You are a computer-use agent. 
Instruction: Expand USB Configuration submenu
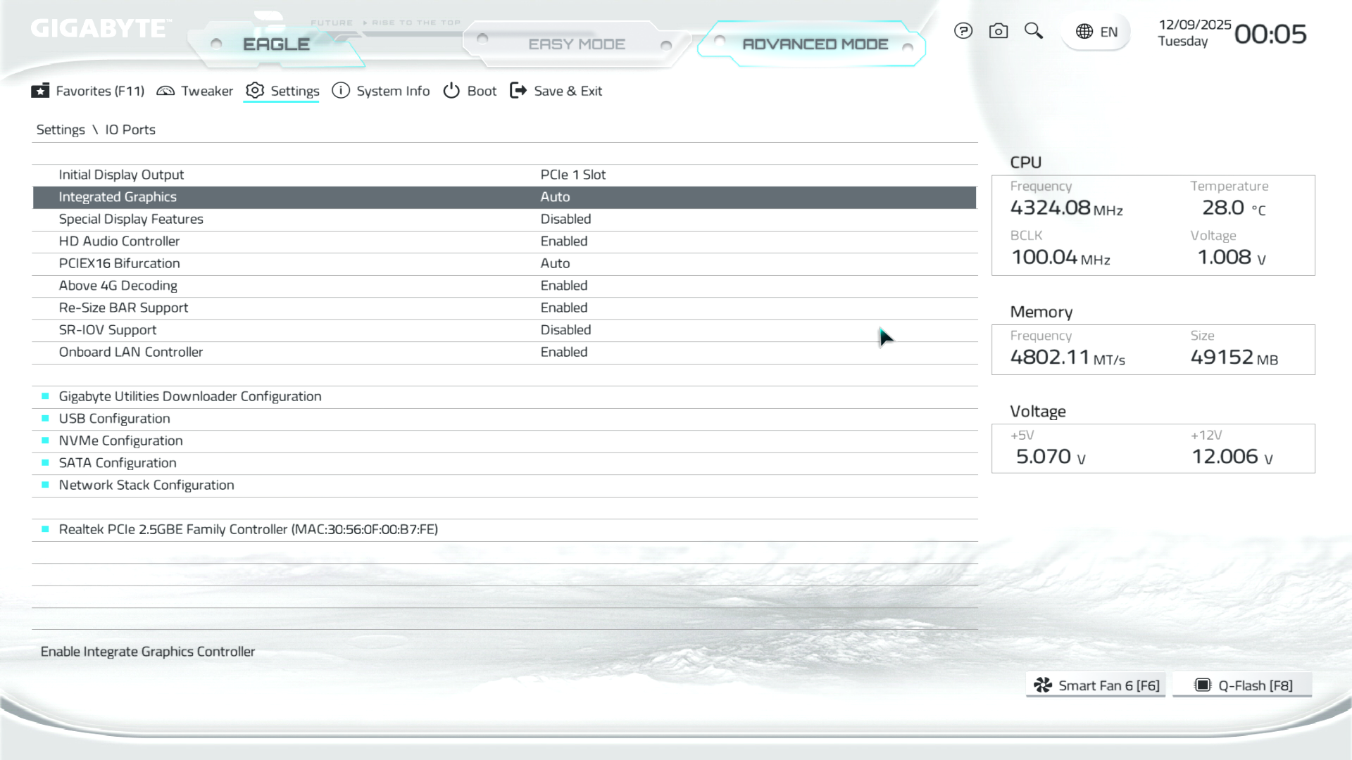[114, 419]
